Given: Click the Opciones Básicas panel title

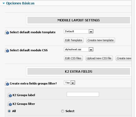Looking at the screenshot, I should [x=20, y=3].
